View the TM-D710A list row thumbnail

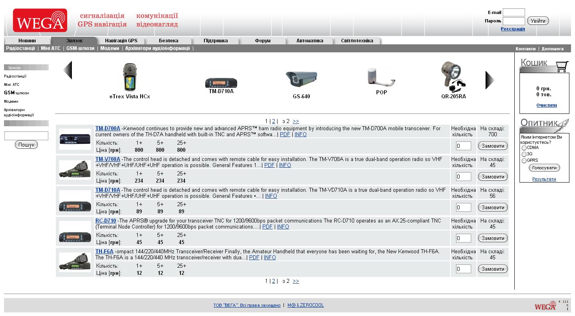[x=75, y=201]
